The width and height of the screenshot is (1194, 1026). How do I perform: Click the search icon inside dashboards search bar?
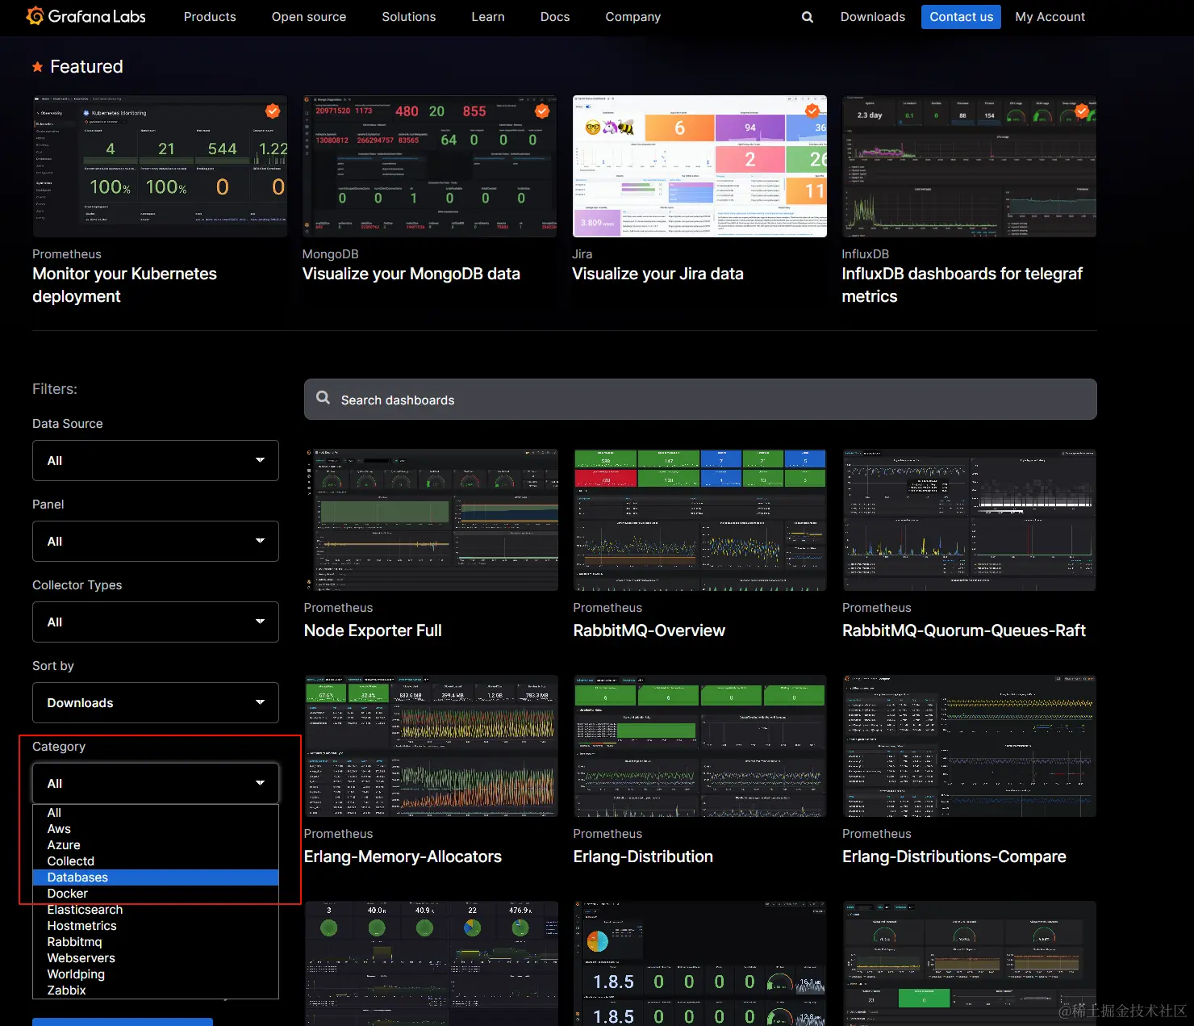(324, 398)
